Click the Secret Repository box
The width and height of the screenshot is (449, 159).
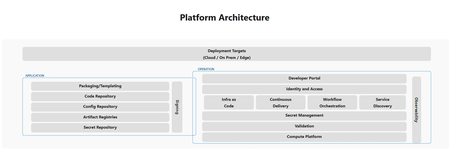[100, 127]
